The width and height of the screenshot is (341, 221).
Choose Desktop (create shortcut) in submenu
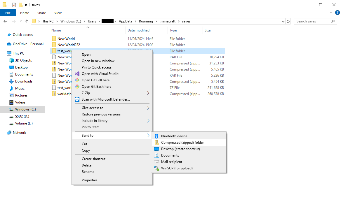[x=180, y=149]
